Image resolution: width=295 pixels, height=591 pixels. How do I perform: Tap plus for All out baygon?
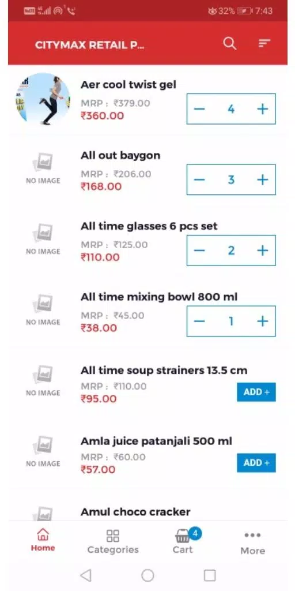[262, 180]
